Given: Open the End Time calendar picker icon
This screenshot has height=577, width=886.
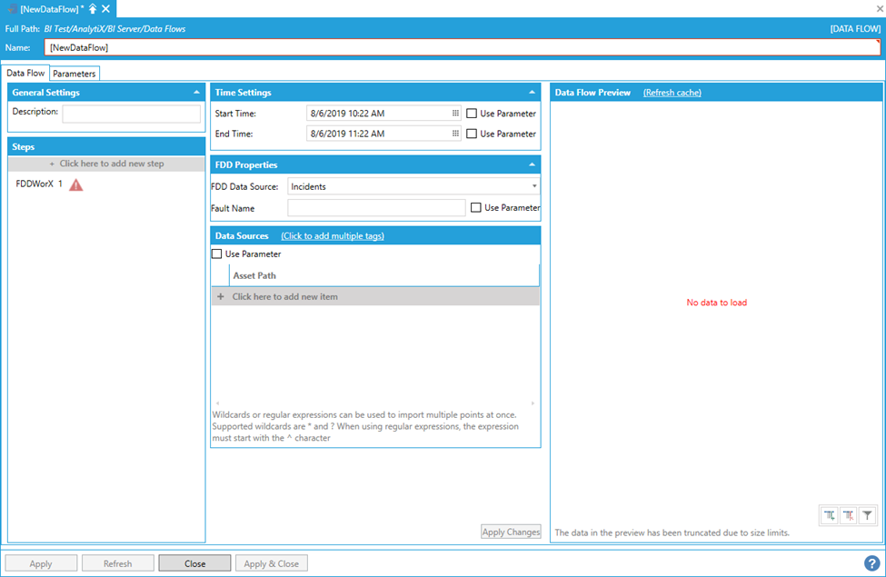Looking at the screenshot, I should click(x=455, y=134).
